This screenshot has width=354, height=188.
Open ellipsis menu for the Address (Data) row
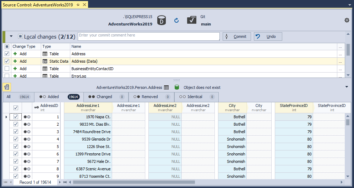[341, 61]
